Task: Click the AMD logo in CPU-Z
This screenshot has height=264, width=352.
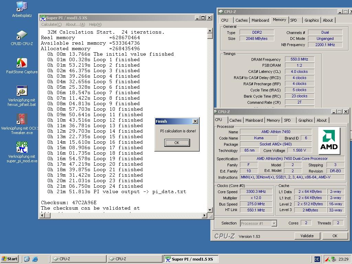Action: tap(329, 141)
